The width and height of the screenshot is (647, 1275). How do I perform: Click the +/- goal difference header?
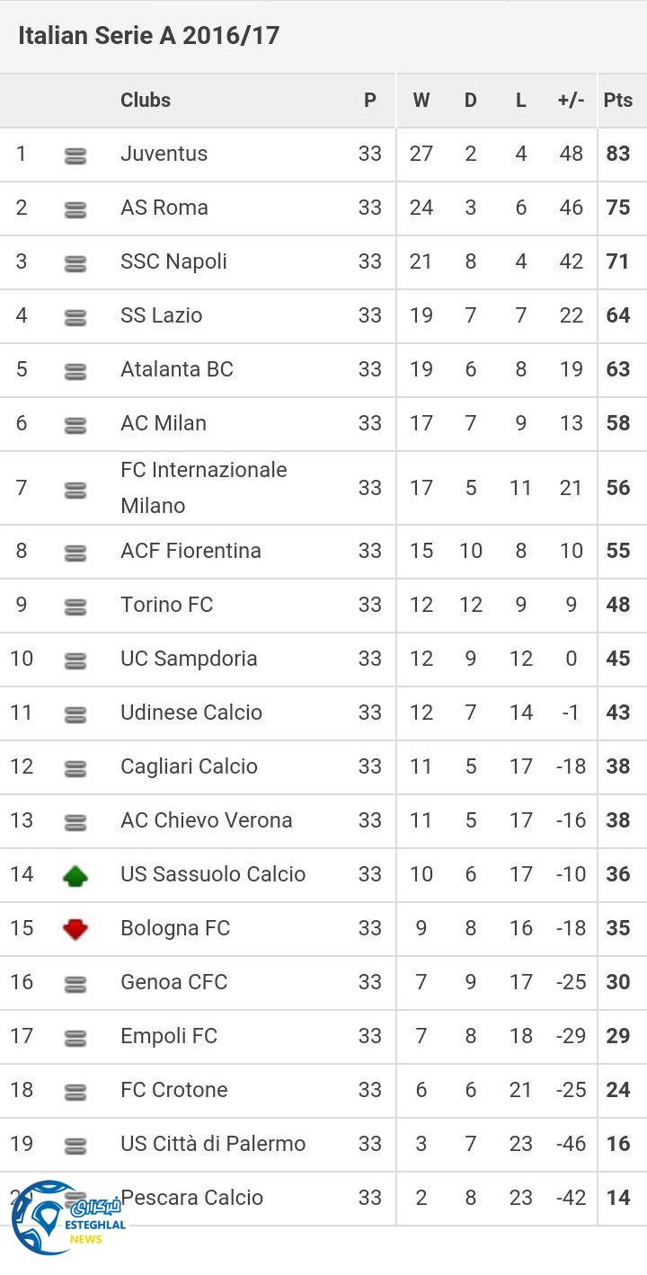tap(571, 100)
